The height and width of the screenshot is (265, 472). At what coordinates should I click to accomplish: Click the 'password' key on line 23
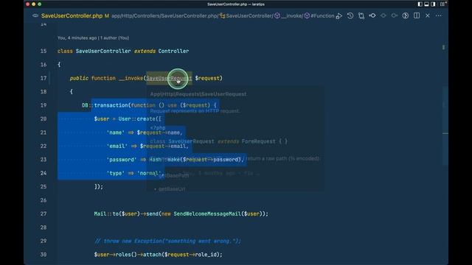click(x=122, y=160)
